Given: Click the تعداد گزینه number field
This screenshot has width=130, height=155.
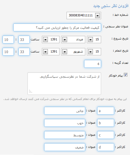Looking at the screenshot, I should 93,64.
